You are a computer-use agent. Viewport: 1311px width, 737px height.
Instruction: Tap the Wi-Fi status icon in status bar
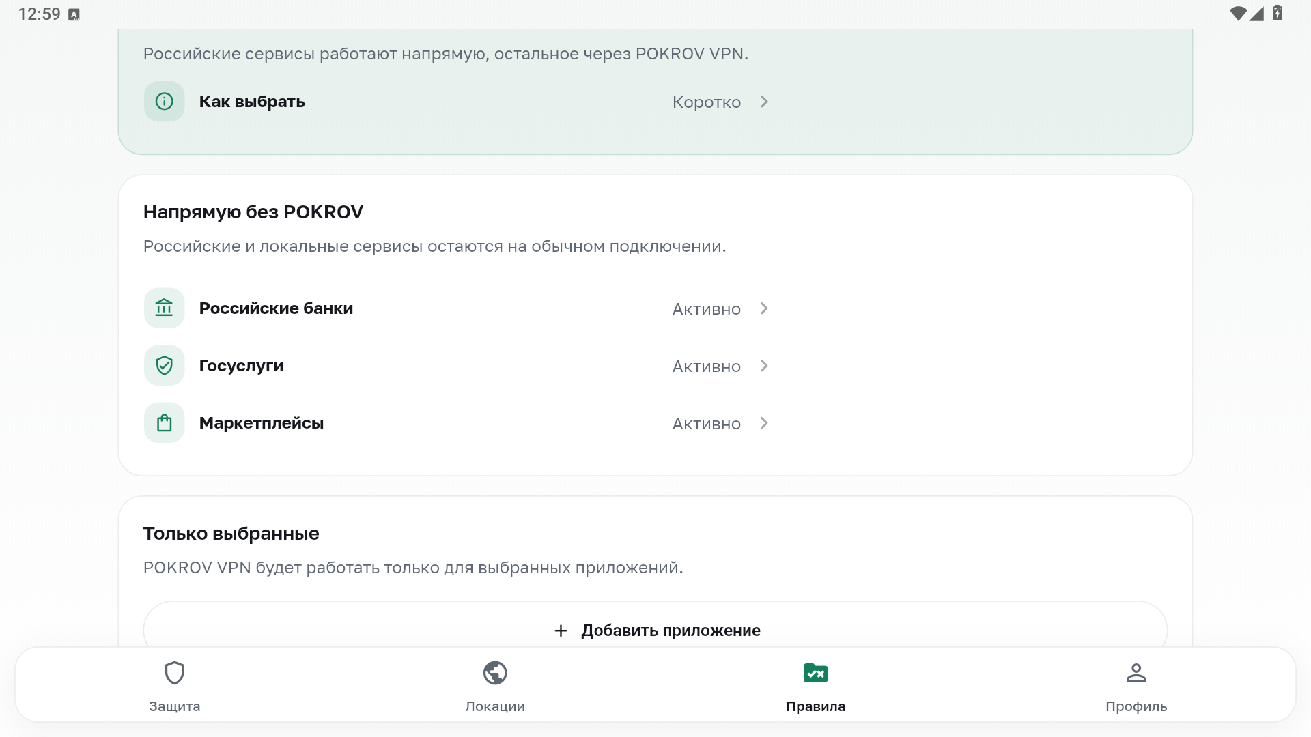1237,14
